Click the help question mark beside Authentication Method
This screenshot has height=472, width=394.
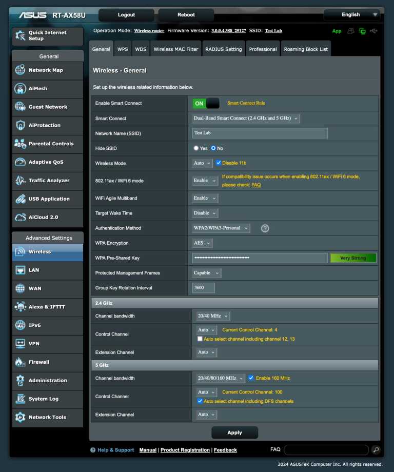click(265, 228)
